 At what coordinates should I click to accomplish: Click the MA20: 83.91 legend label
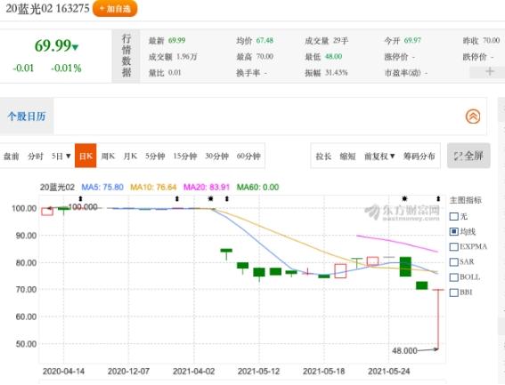point(207,188)
